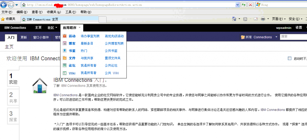Open 活动 from the applications menu
Viewport: 307px width, 140px height.
click(72, 36)
